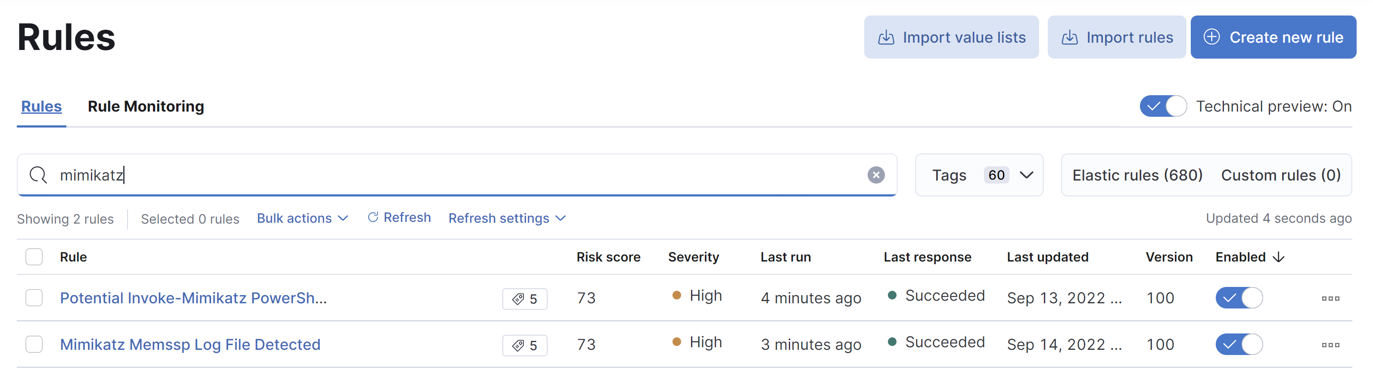1373x380 pixels.
Task: Open actions menu for Potential Invoke-Mimikatz rule
Action: coord(1330,299)
